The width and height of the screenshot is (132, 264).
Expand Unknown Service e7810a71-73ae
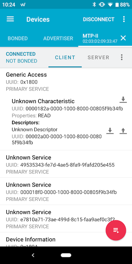[x=66, y=219]
